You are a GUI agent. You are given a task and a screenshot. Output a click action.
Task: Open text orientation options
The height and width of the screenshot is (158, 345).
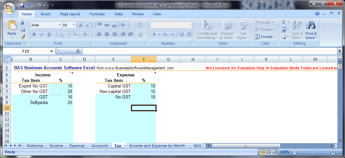coord(124,25)
